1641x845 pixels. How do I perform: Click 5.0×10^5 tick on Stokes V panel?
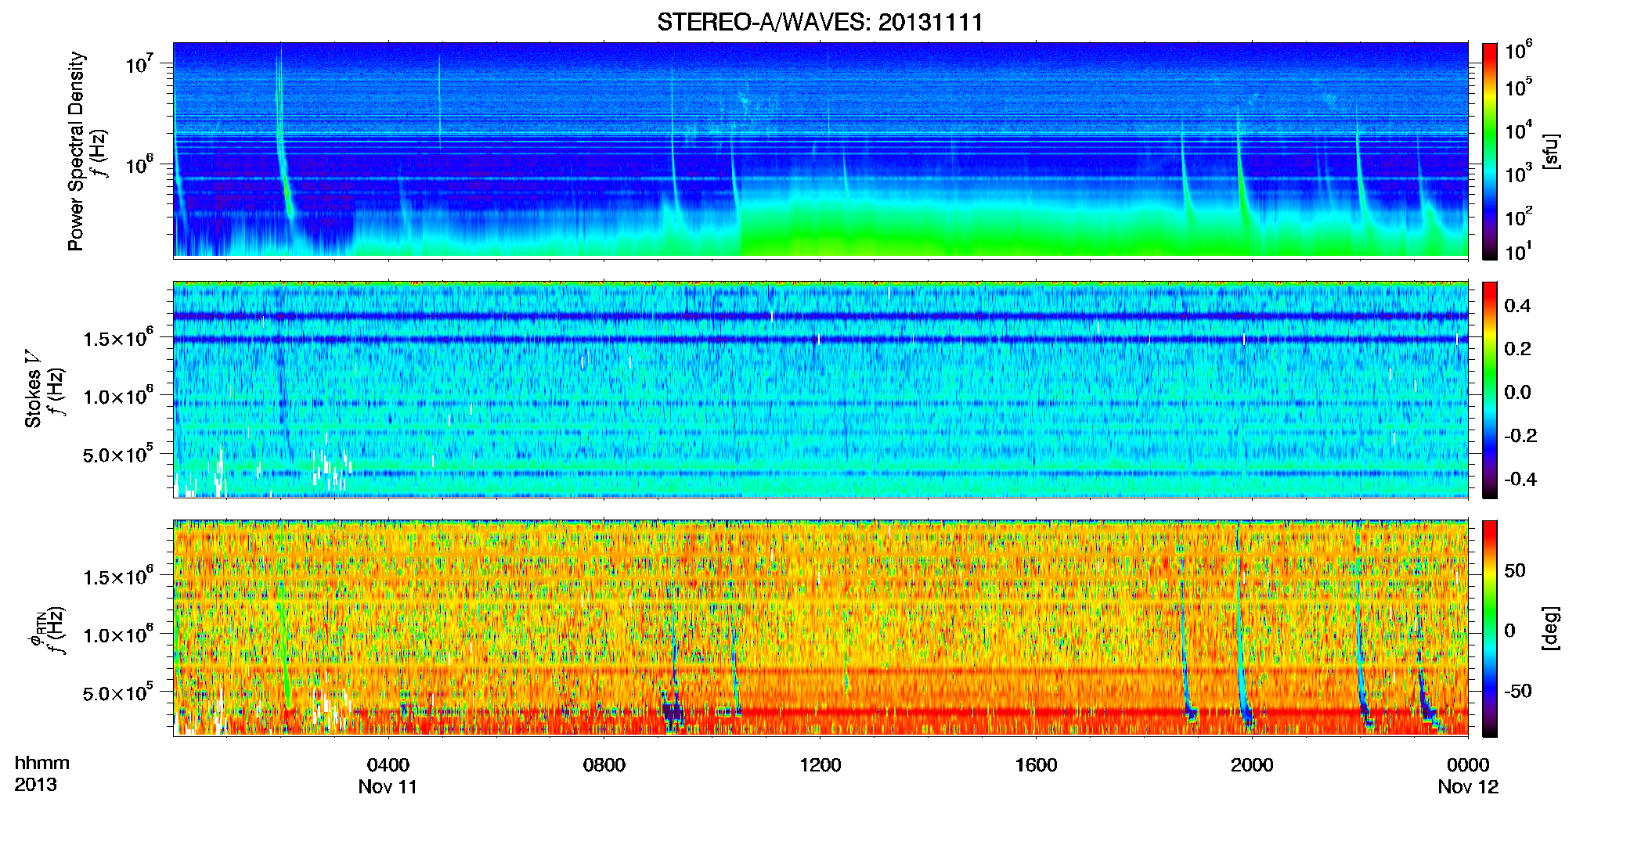pyautogui.click(x=117, y=455)
